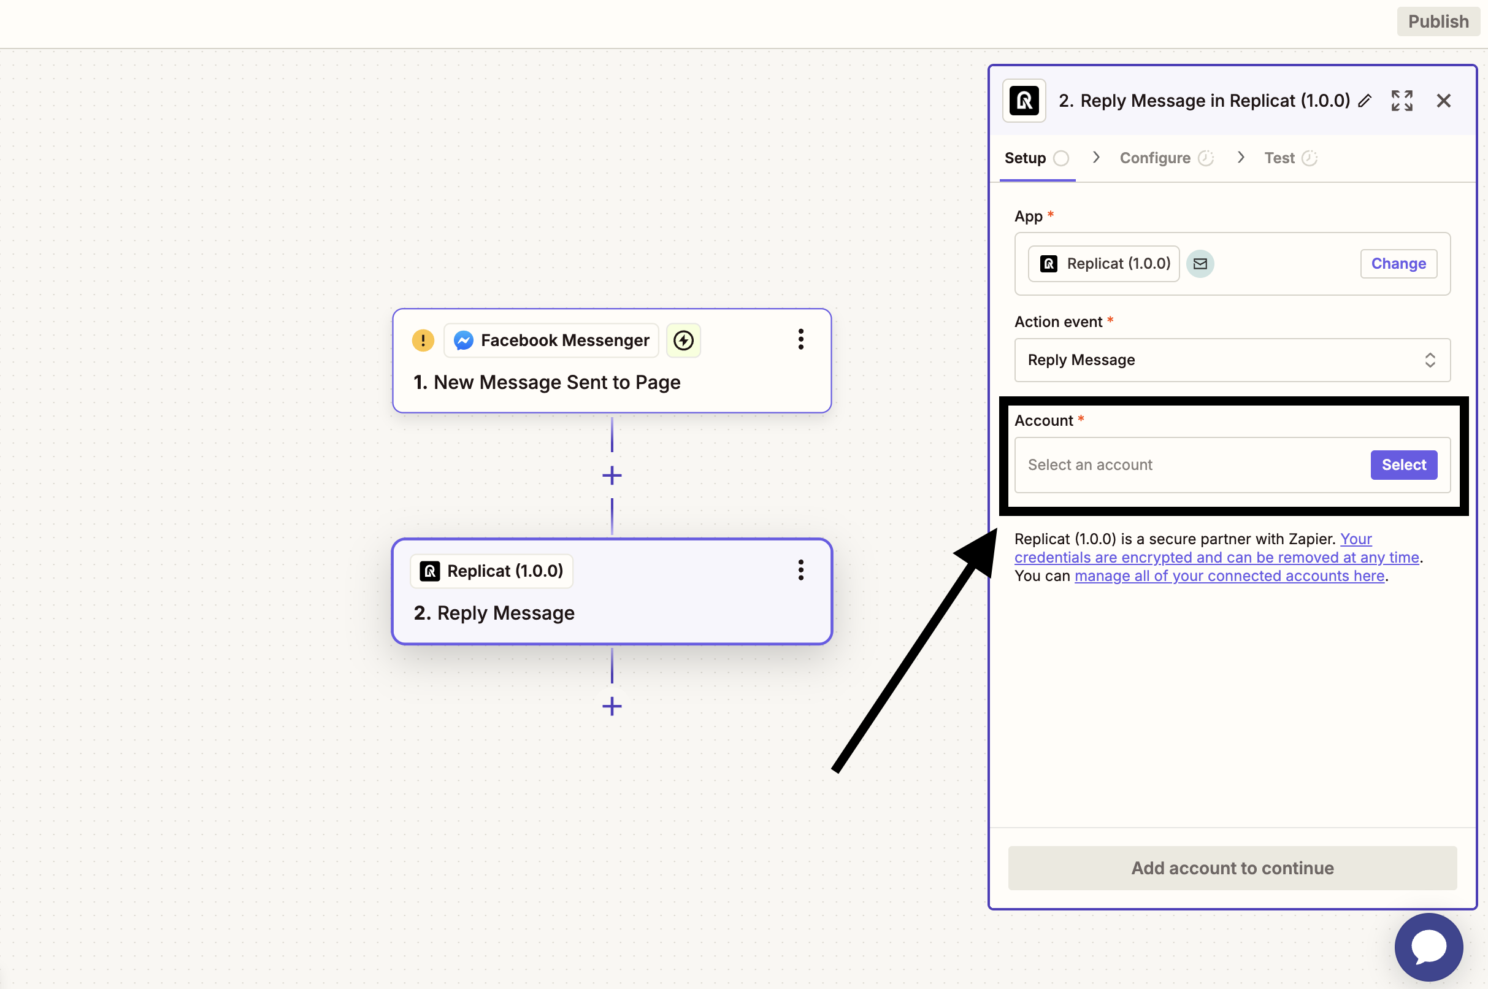Add step between trigger and action
The image size is (1488, 989).
coord(612,475)
